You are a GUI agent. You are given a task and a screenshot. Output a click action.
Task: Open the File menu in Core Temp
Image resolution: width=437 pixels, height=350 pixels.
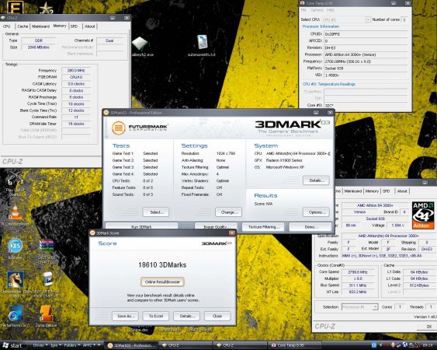pos(303,10)
